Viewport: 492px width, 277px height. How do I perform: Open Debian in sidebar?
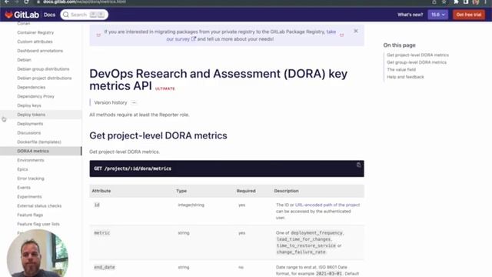coord(24,60)
